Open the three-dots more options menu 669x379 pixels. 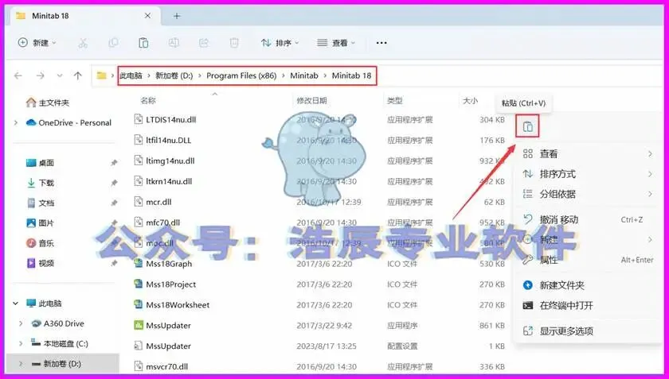click(381, 43)
